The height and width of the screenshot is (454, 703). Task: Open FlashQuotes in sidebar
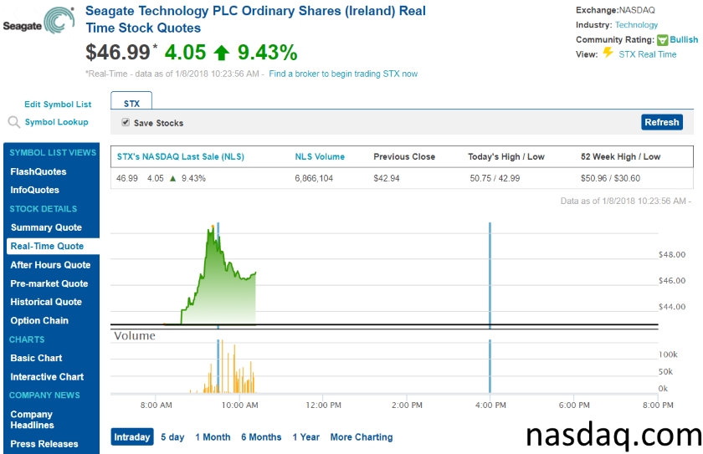pyautogui.click(x=38, y=171)
